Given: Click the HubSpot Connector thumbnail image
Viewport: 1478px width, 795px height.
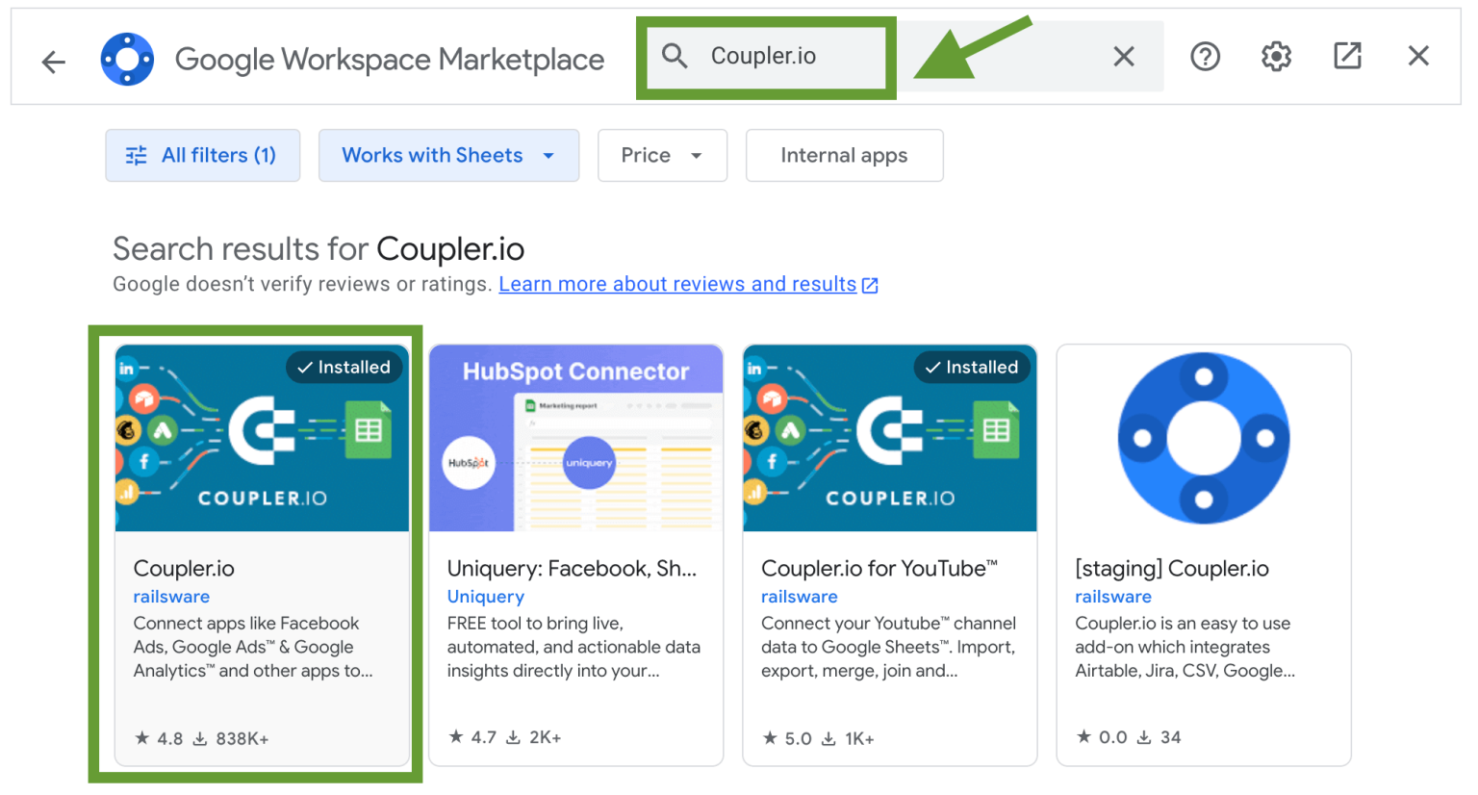Looking at the screenshot, I should pyautogui.click(x=575, y=438).
